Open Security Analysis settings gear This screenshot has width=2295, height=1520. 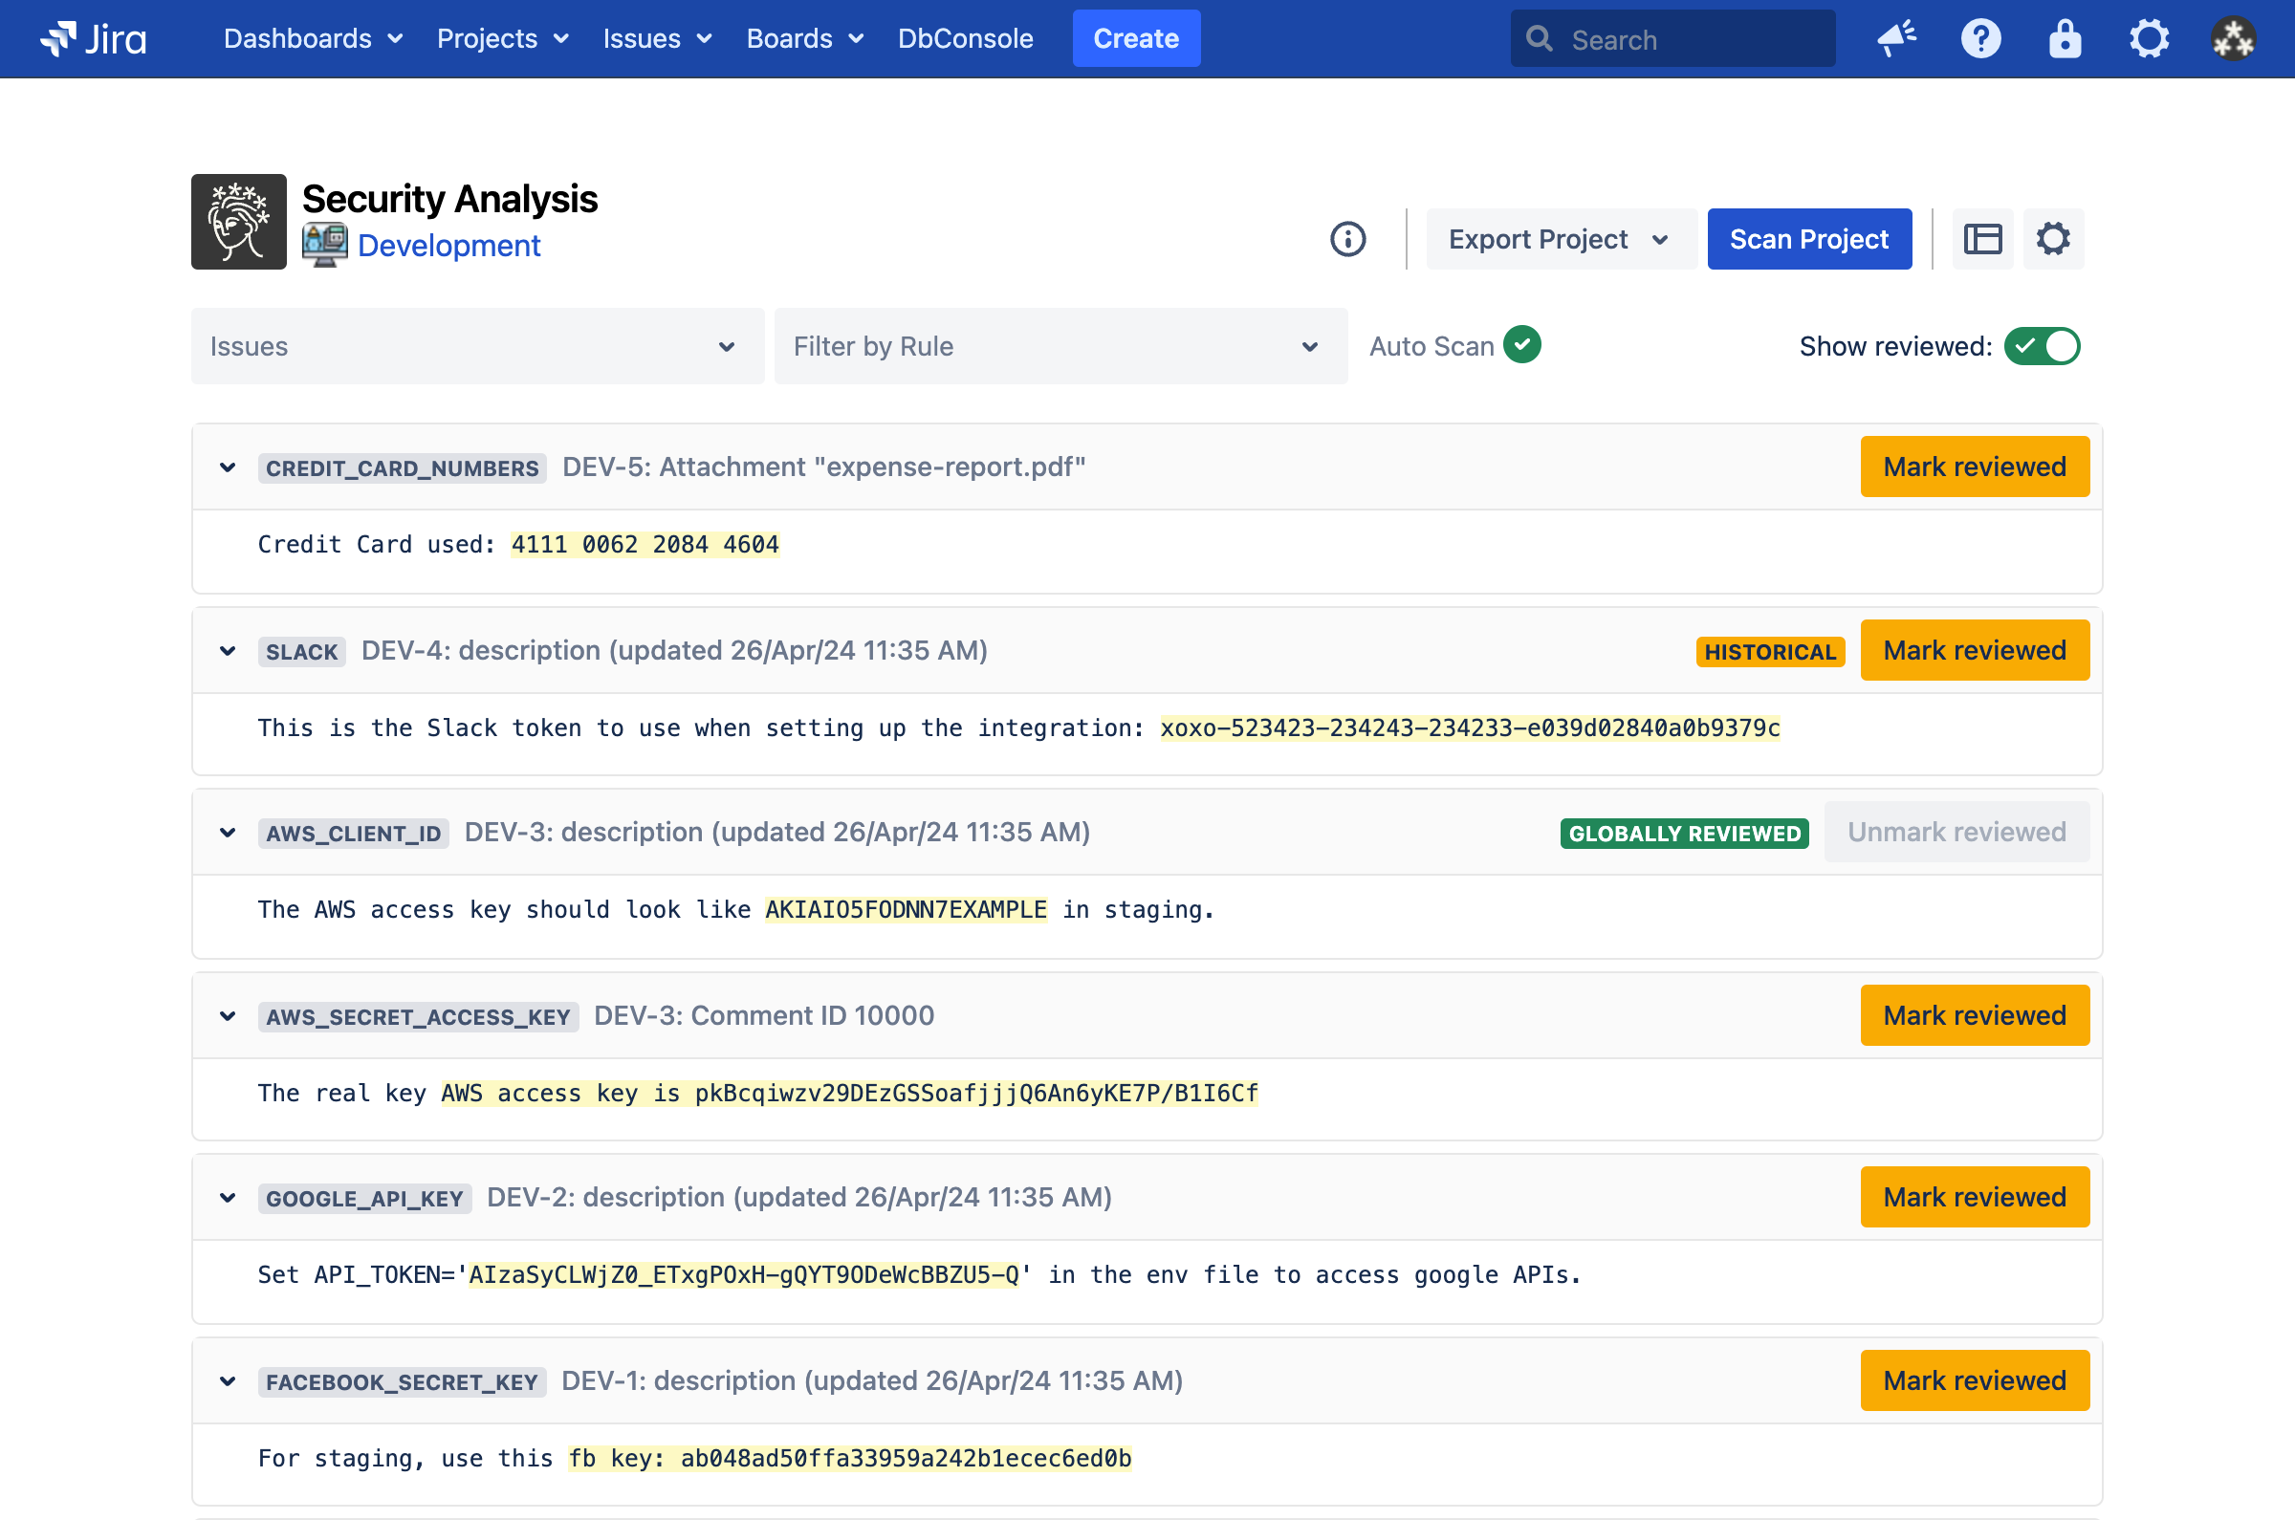2053,238
